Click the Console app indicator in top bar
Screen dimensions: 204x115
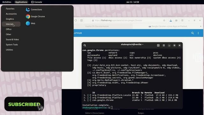37,2
